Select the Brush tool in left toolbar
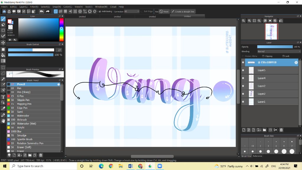302x170 pixels. [x=3, y=19]
